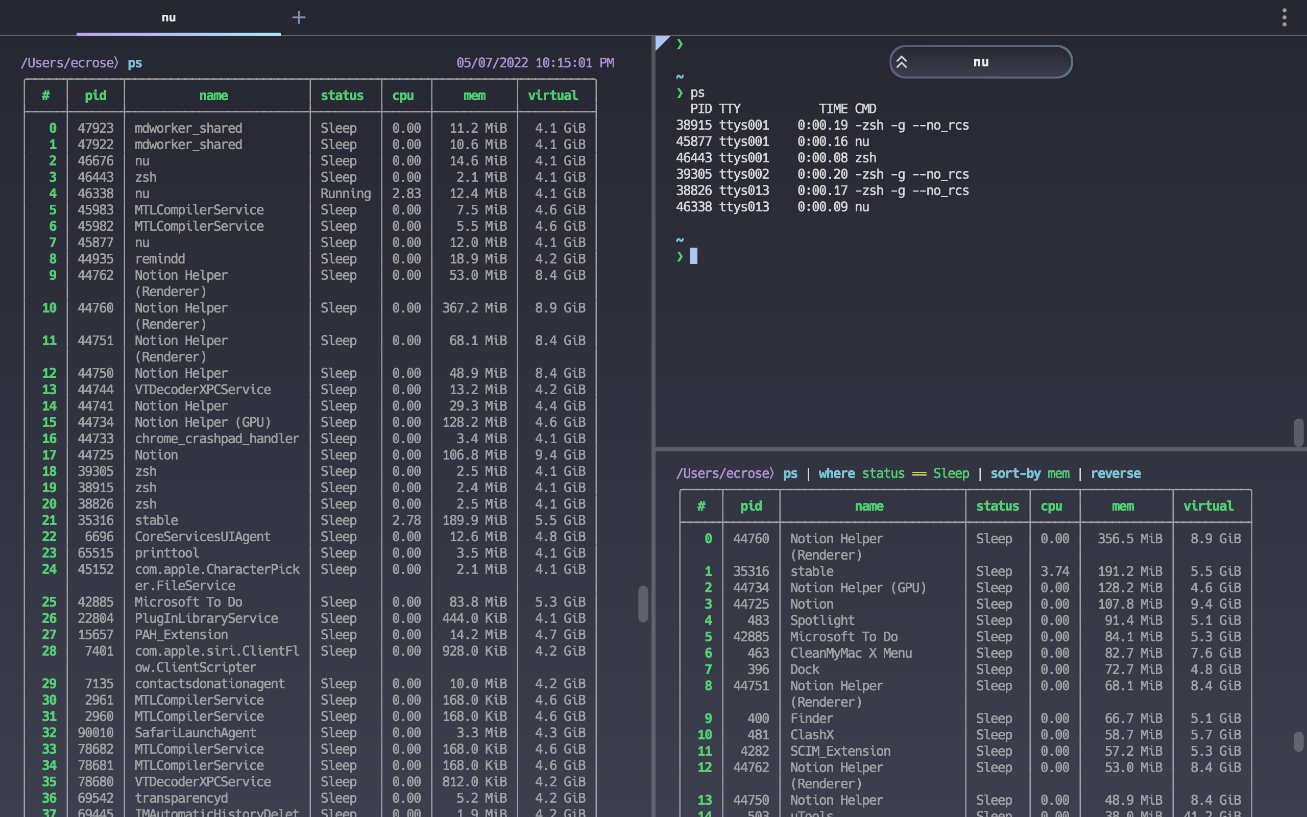Click the active input cursor in top-right pane

pos(694,256)
